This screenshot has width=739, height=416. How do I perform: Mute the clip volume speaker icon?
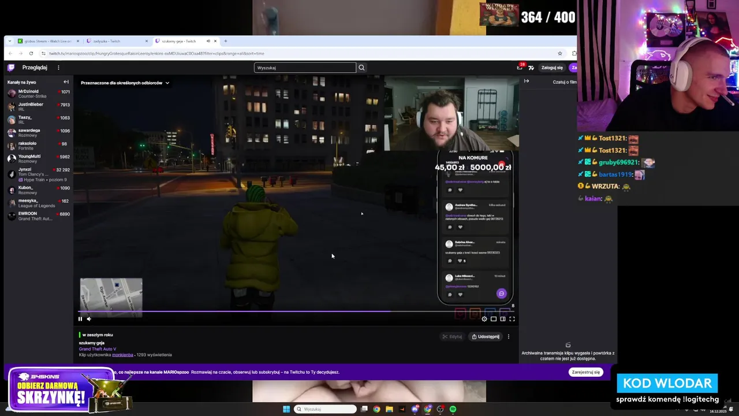[89, 319]
